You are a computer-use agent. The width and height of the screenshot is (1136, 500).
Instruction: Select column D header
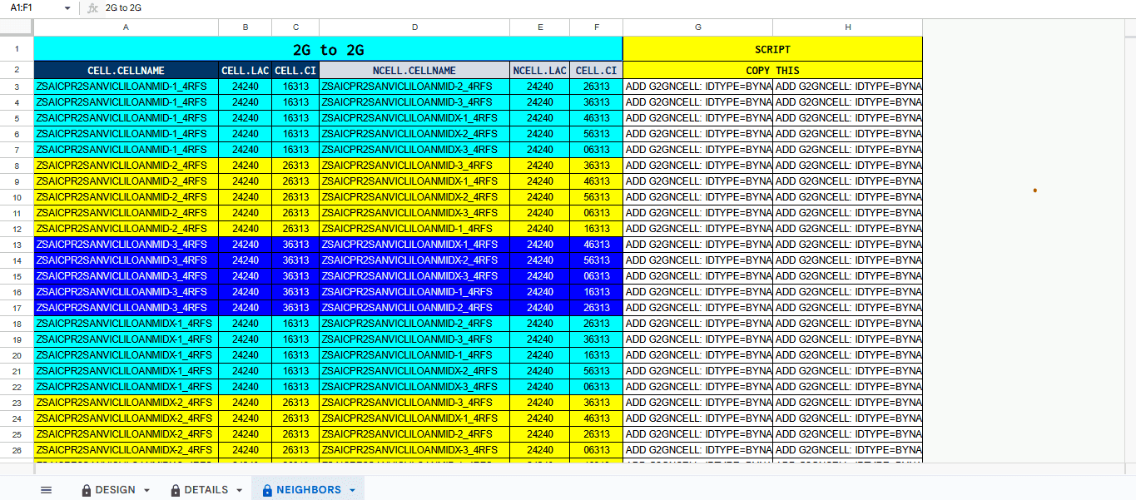pos(414,27)
